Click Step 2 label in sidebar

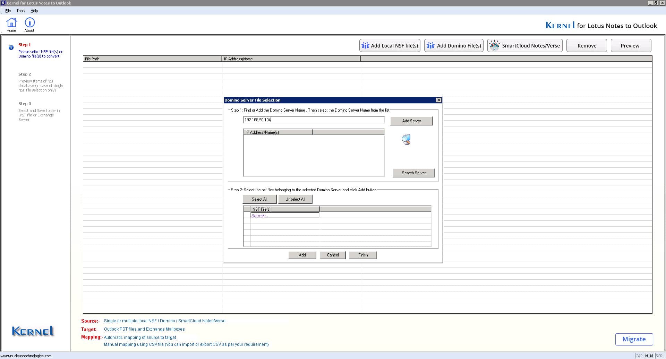(x=25, y=74)
